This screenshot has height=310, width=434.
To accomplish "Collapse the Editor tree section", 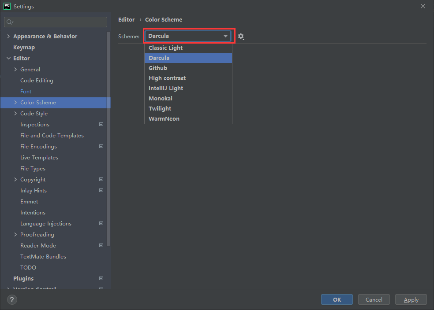I will pyautogui.click(x=8, y=59).
